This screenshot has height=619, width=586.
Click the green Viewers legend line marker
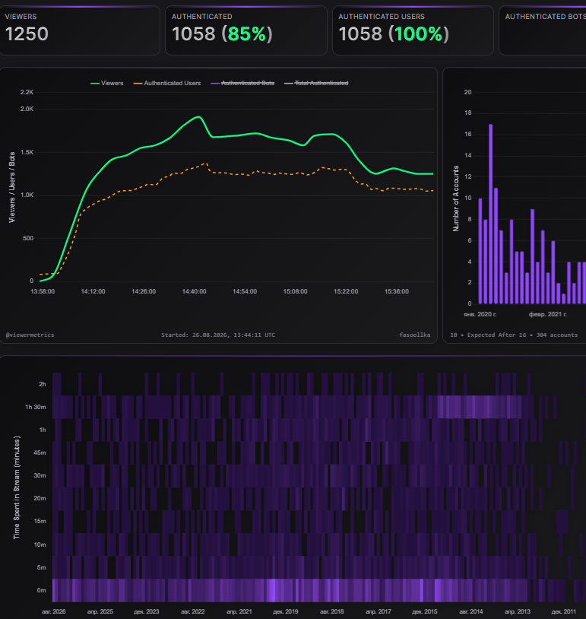95,84
